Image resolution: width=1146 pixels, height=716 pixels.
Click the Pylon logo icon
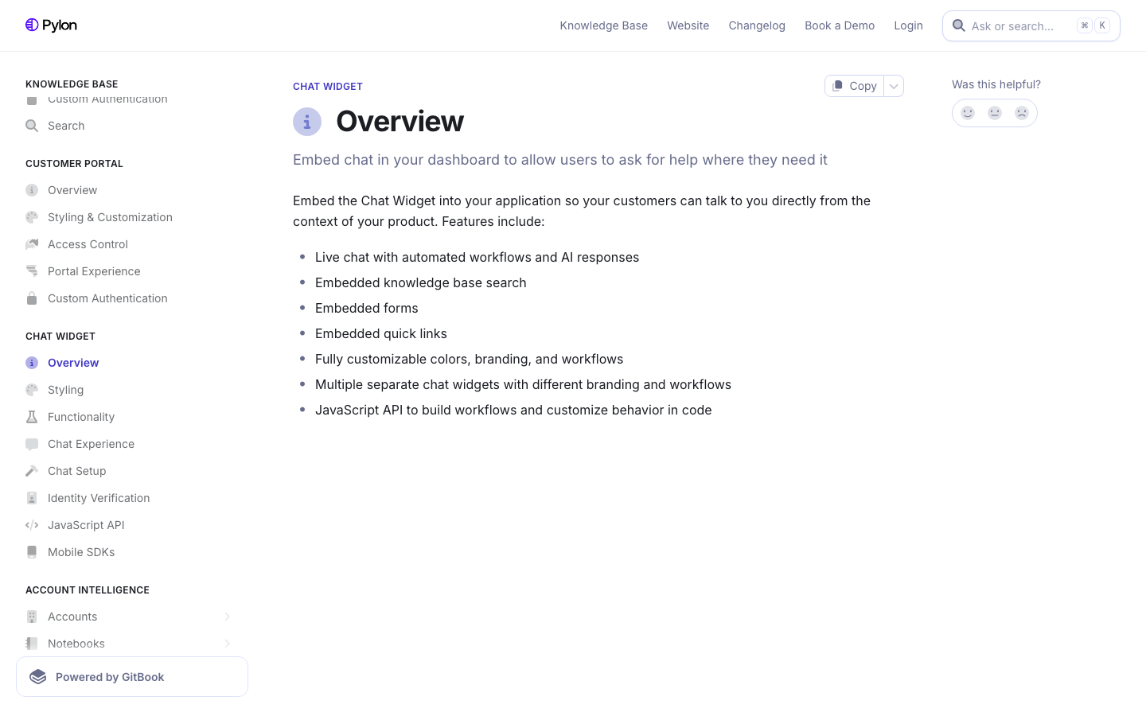click(x=32, y=25)
